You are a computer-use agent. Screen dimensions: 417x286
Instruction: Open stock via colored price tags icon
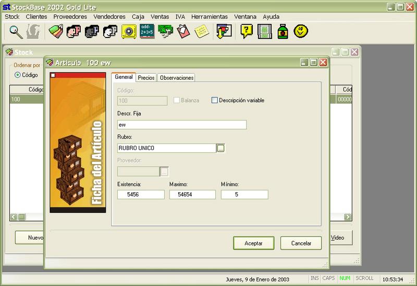(56, 32)
